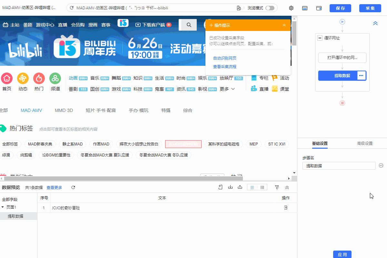The image size is (387, 258).
Task: Select the 短片·手书·配音 sub-tab
Action: click(x=101, y=110)
